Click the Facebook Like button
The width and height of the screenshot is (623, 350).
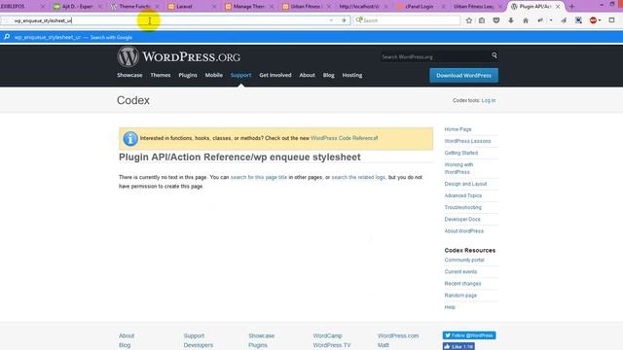point(458,346)
